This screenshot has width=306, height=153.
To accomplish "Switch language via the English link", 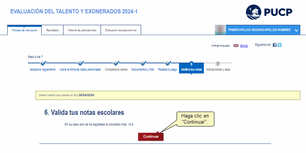I will pos(244,46).
